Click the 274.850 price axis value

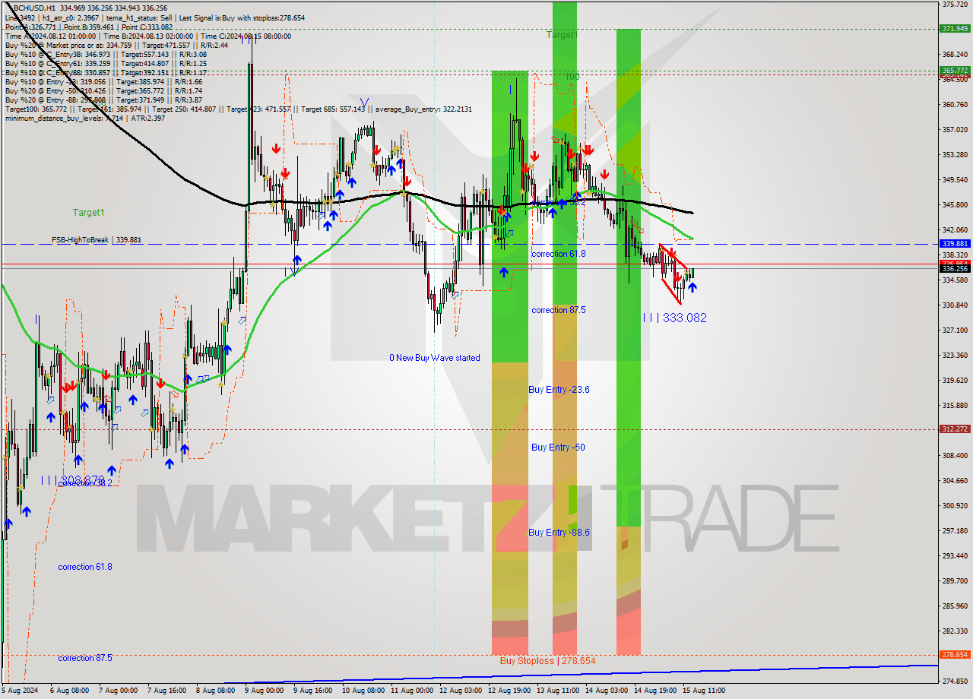[955, 681]
